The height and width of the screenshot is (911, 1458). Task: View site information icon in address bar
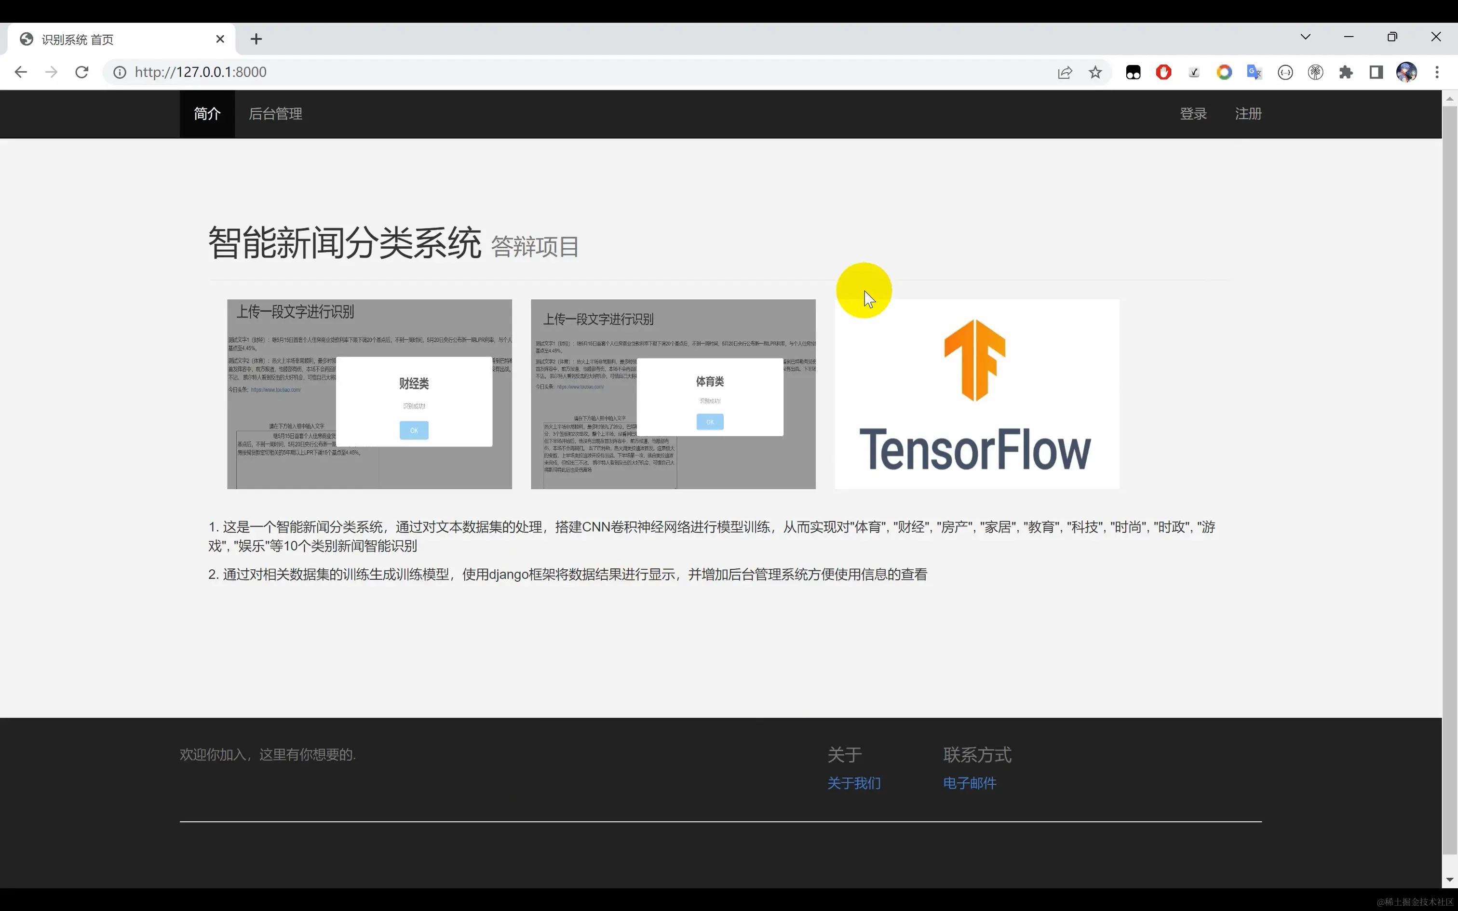coord(120,72)
